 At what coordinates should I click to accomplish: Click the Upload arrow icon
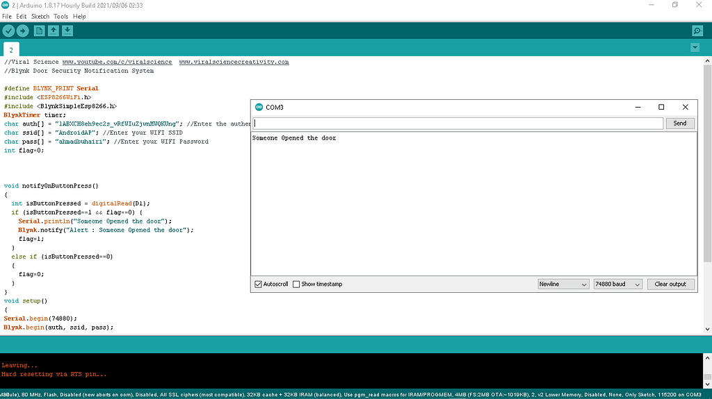click(x=23, y=31)
